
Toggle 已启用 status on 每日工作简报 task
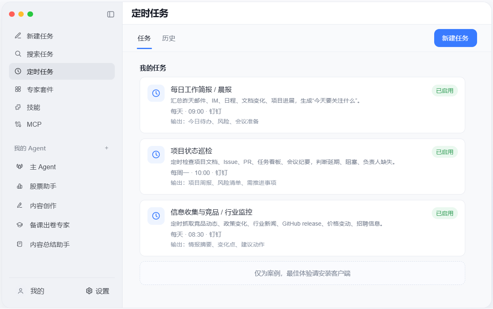tap(445, 91)
